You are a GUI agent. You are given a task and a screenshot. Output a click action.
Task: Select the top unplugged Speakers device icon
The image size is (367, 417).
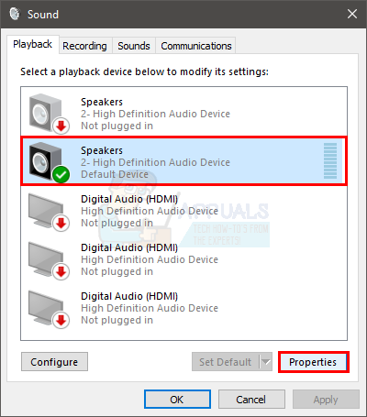pos(49,114)
